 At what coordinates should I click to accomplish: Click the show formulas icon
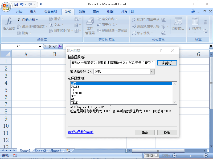tap(163, 20)
